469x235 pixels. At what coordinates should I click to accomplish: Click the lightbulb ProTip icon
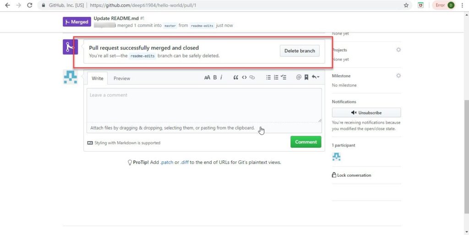(x=130, y=163)
